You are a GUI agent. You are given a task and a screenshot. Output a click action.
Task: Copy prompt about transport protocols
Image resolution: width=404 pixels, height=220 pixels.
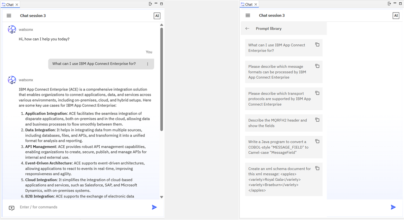[317, 93]
